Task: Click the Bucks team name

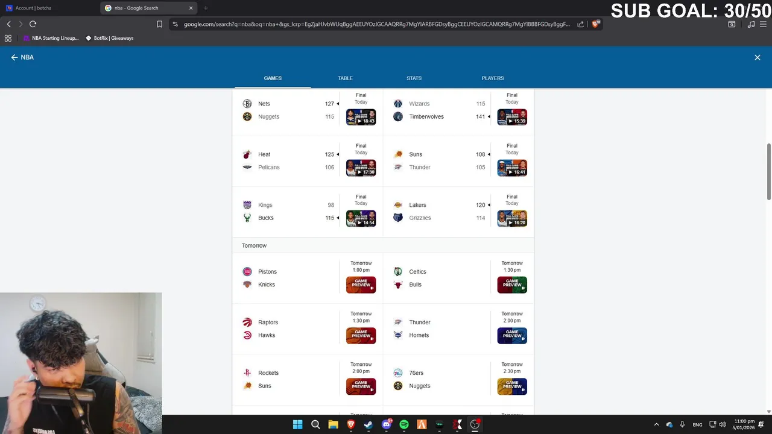Action: pyautogui.click(x=266, y=218)
